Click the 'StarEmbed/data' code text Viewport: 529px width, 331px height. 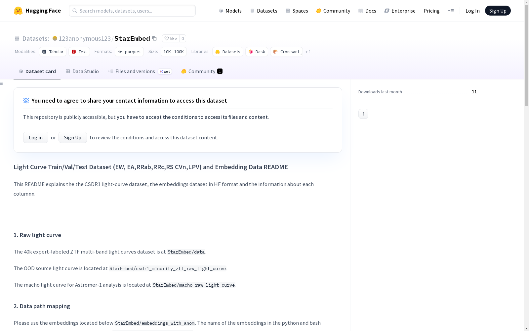pyautogui.click(x=186, y=252)
